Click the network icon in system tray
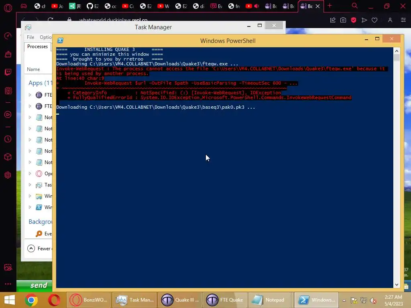 [364, 300]
